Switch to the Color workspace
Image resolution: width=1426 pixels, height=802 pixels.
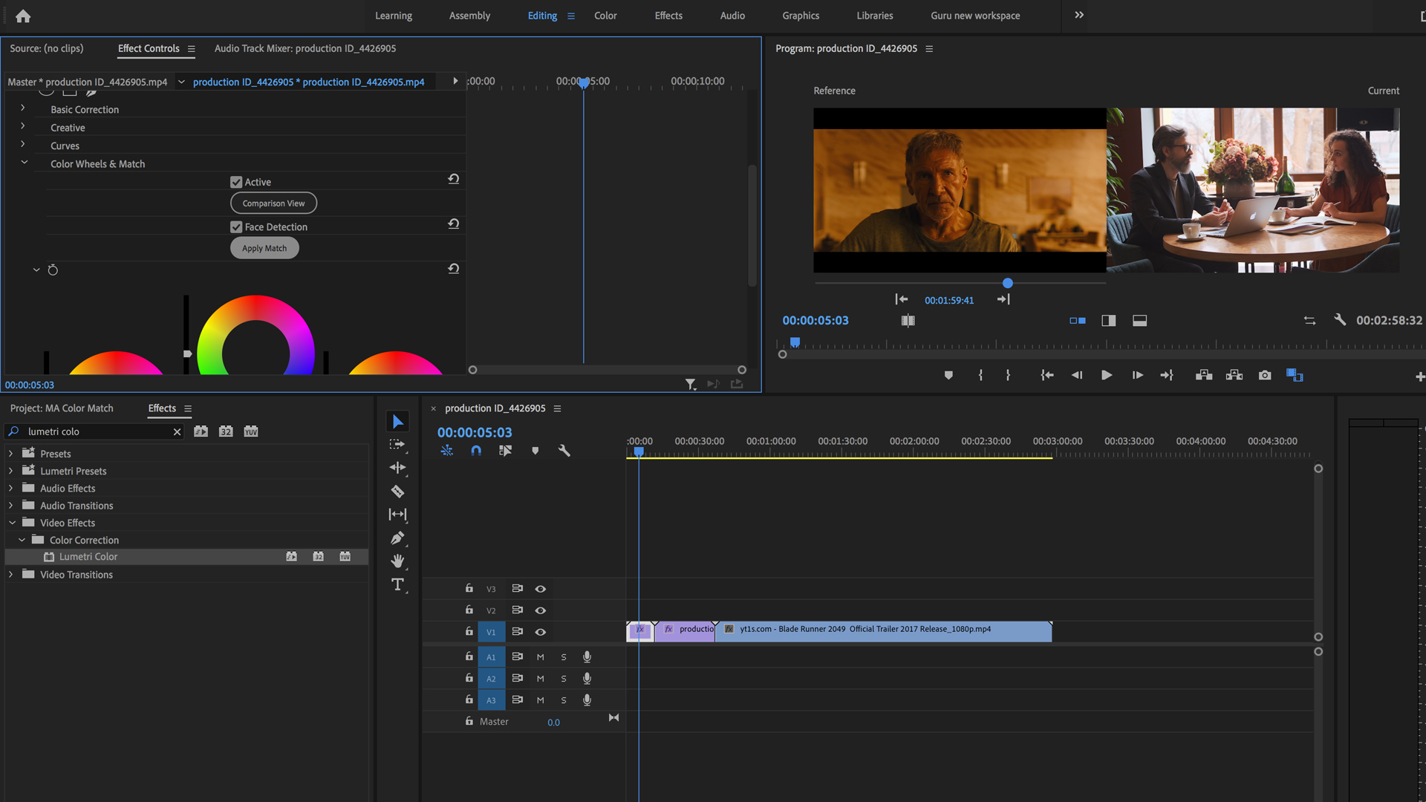605,16
